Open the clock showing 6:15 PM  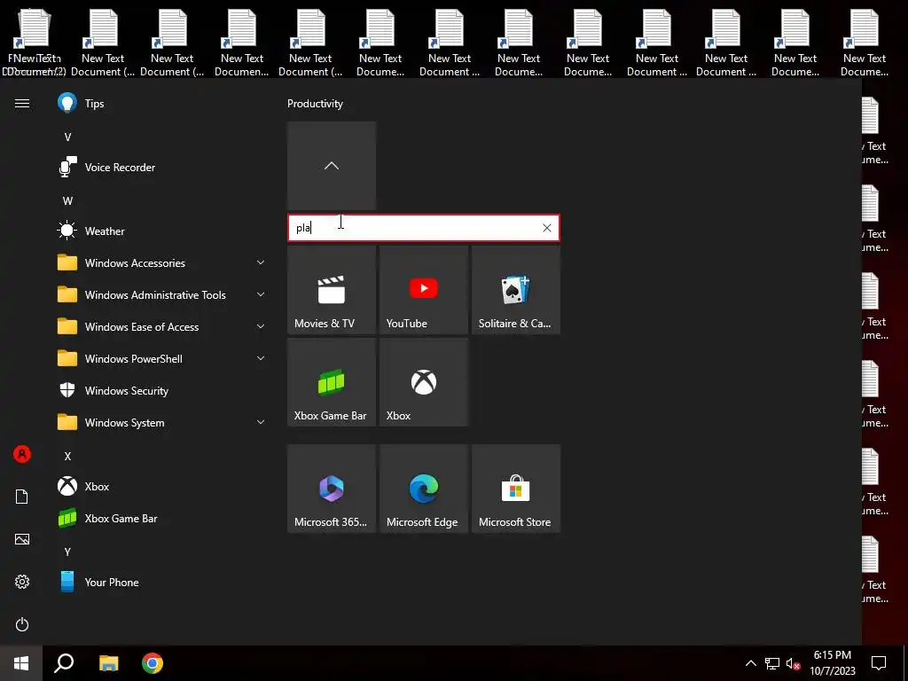(x=832, y=663)
